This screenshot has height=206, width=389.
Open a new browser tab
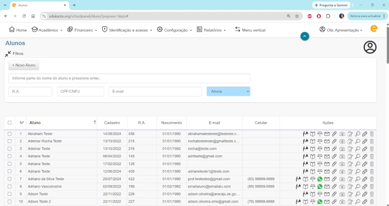(x=74, y=5)
